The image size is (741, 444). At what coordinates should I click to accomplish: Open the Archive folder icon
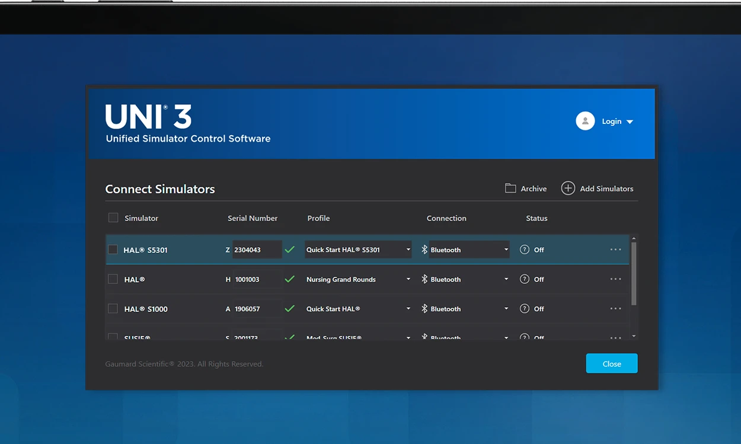[510, 189]
